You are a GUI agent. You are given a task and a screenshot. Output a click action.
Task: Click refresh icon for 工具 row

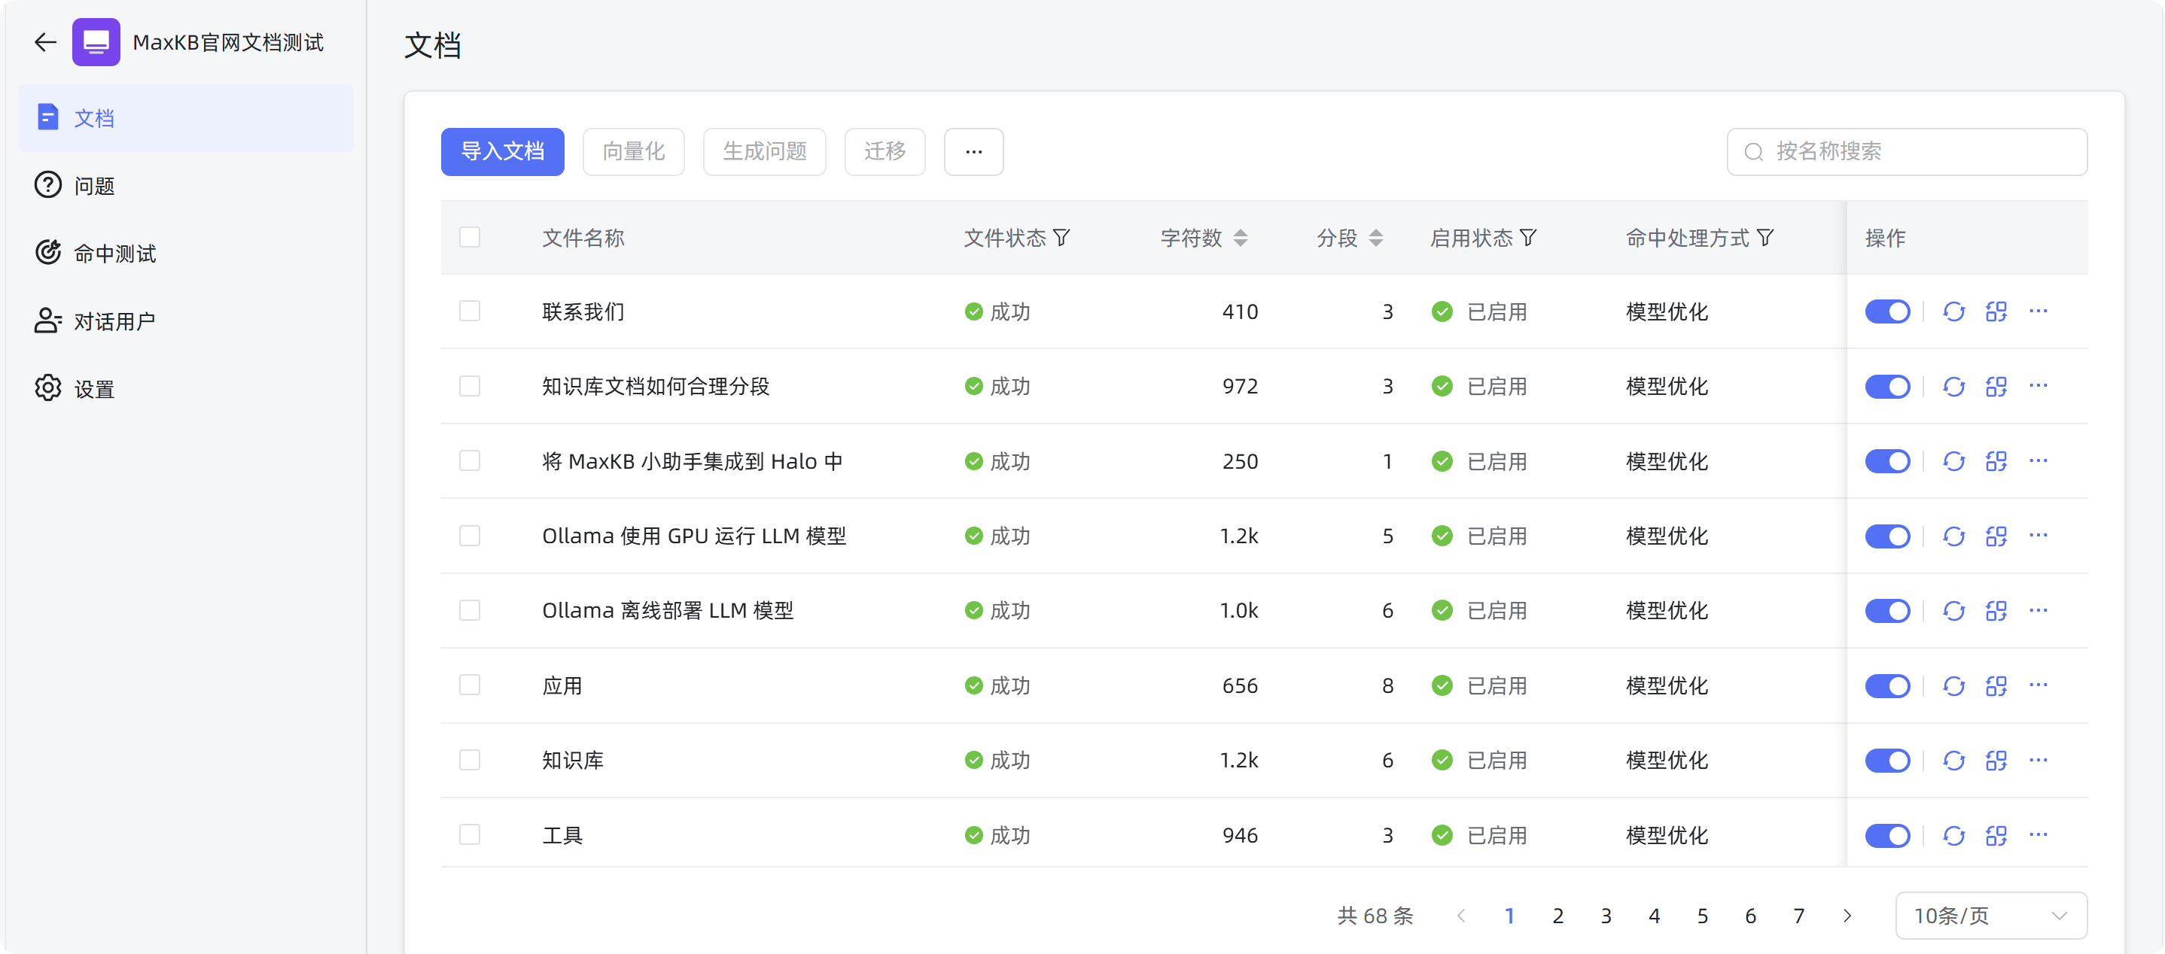pos(1953,835)
